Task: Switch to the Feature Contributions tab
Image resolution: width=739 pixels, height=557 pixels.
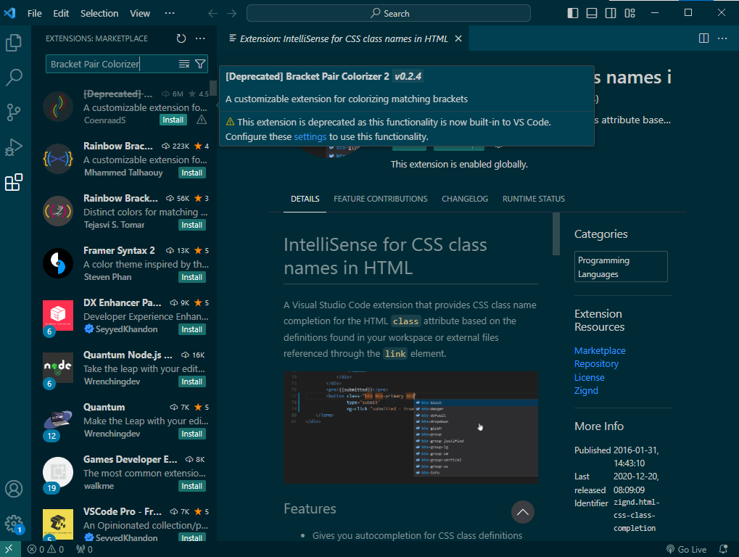Action: (x=380, y=199)
